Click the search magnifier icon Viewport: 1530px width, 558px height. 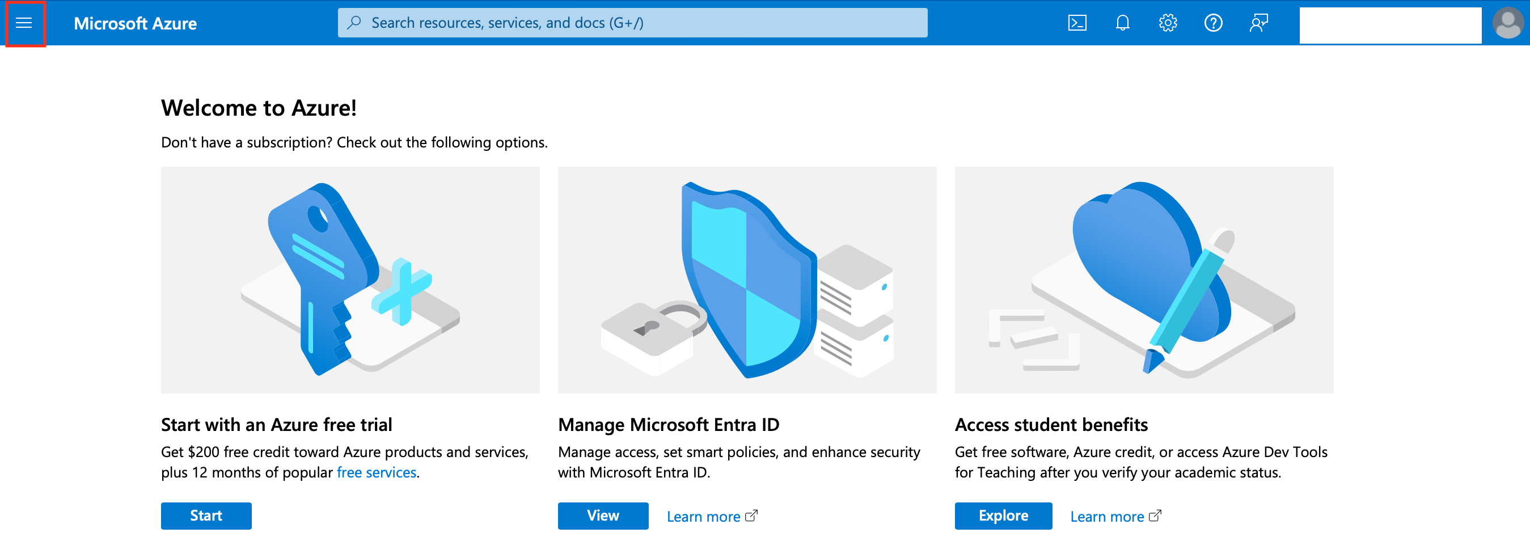(x=354, y=23)
